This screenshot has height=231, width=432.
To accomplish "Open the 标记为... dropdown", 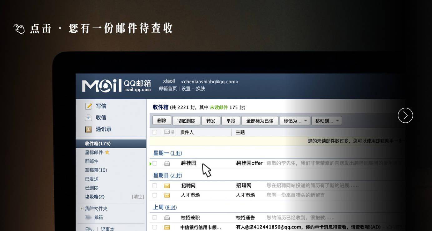I will click(x=295, y=121).
